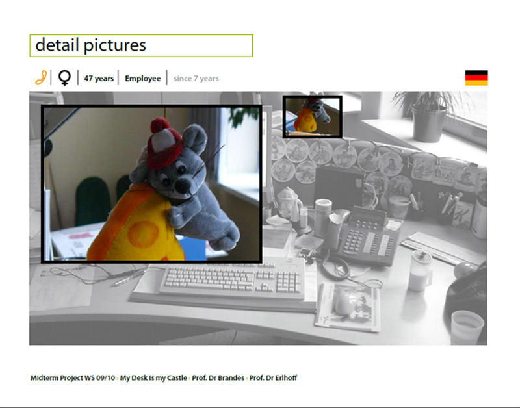Viewport: 520px width, 408px height.
Task: Click the orange telephone handset icon
Action: coord(41,77)
